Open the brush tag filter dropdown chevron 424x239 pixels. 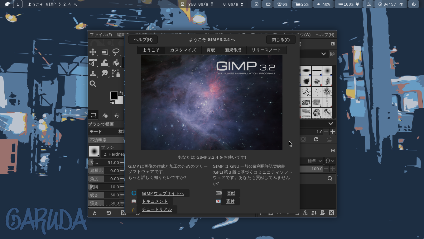tap(324, 54)
